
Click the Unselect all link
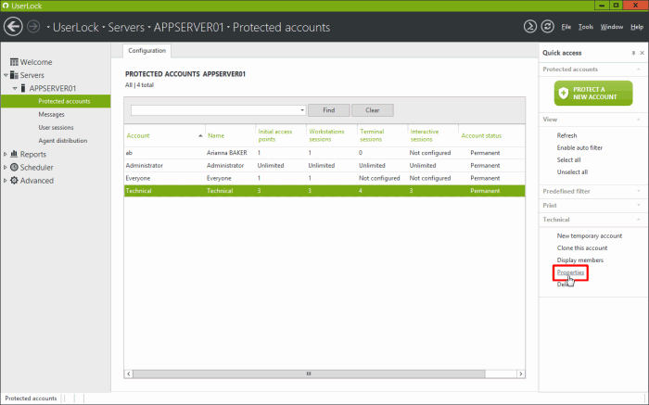click(572, 172)
